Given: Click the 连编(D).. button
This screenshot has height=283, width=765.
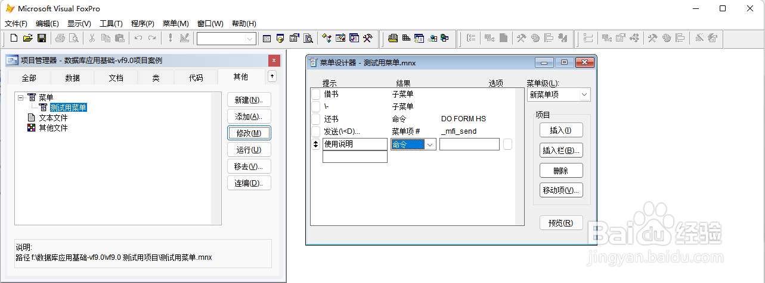Looking at the screenshot, I should pyautogui.click(x=249, y=183).
